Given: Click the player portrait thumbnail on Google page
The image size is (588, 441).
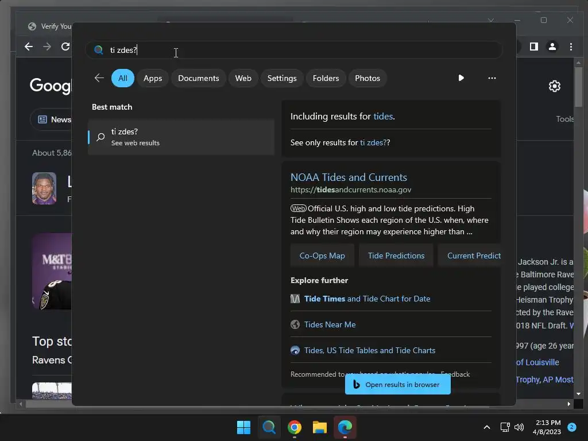Looking at the screenshot, I should click(44, 188).
